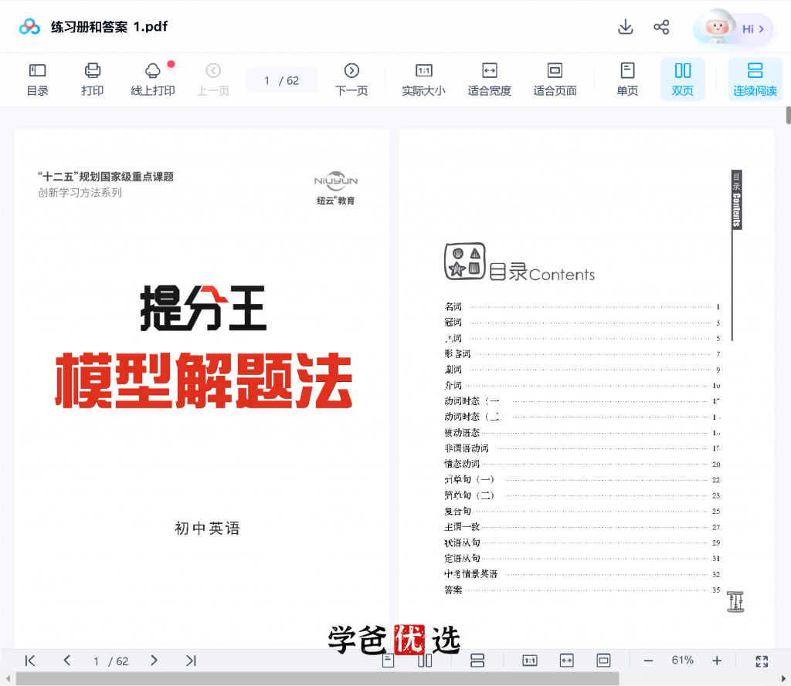Click fit width icon in bottom bar
Screen dimensions: 791x686
(x=566, y=661)
